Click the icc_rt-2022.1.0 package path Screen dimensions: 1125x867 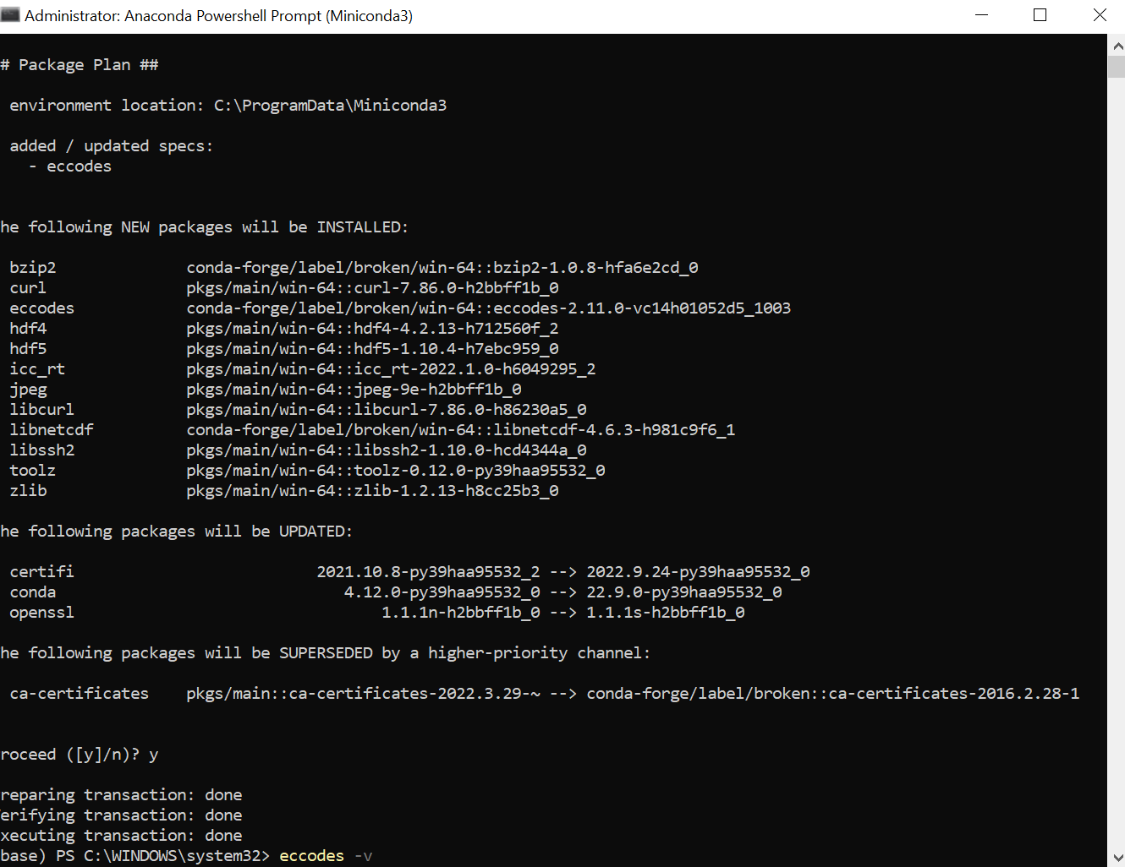tap(391, 369)
